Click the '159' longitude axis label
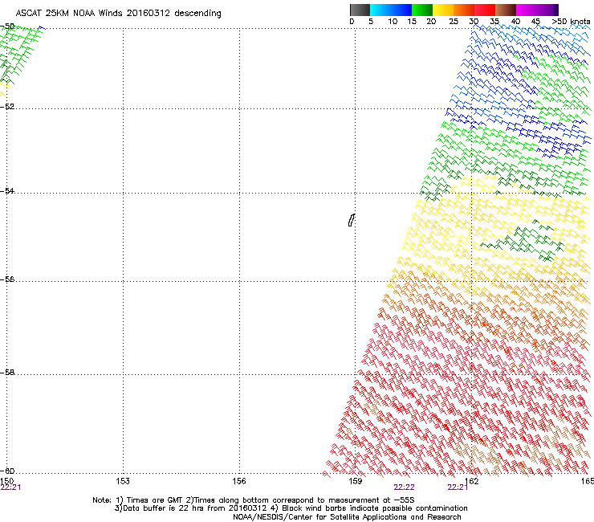This screenshot has height=522, width=594. click(355, 481)
